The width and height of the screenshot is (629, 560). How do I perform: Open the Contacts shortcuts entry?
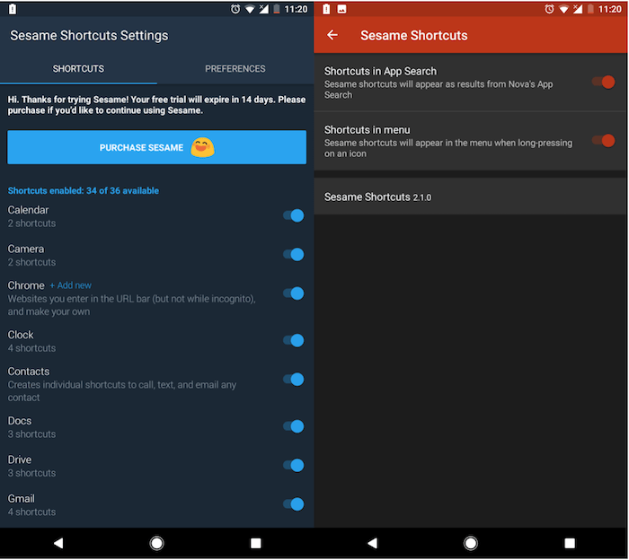pos(157,384)
